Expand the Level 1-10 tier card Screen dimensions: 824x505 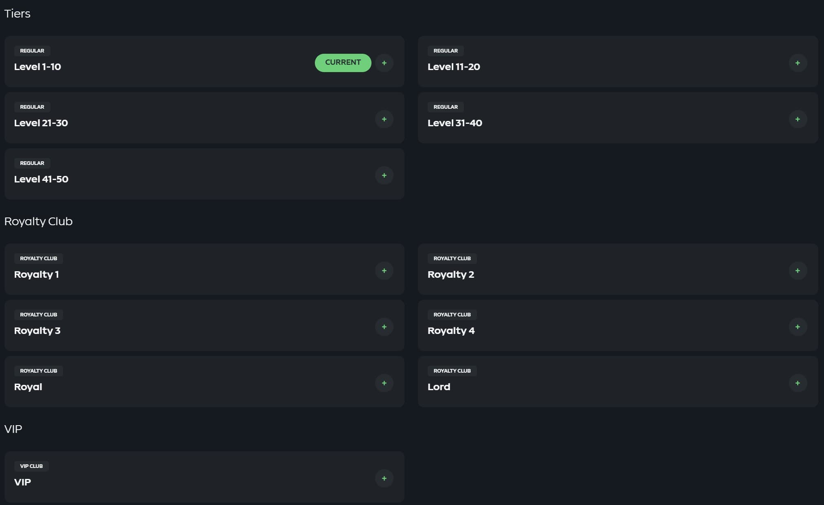pos(384,63)
